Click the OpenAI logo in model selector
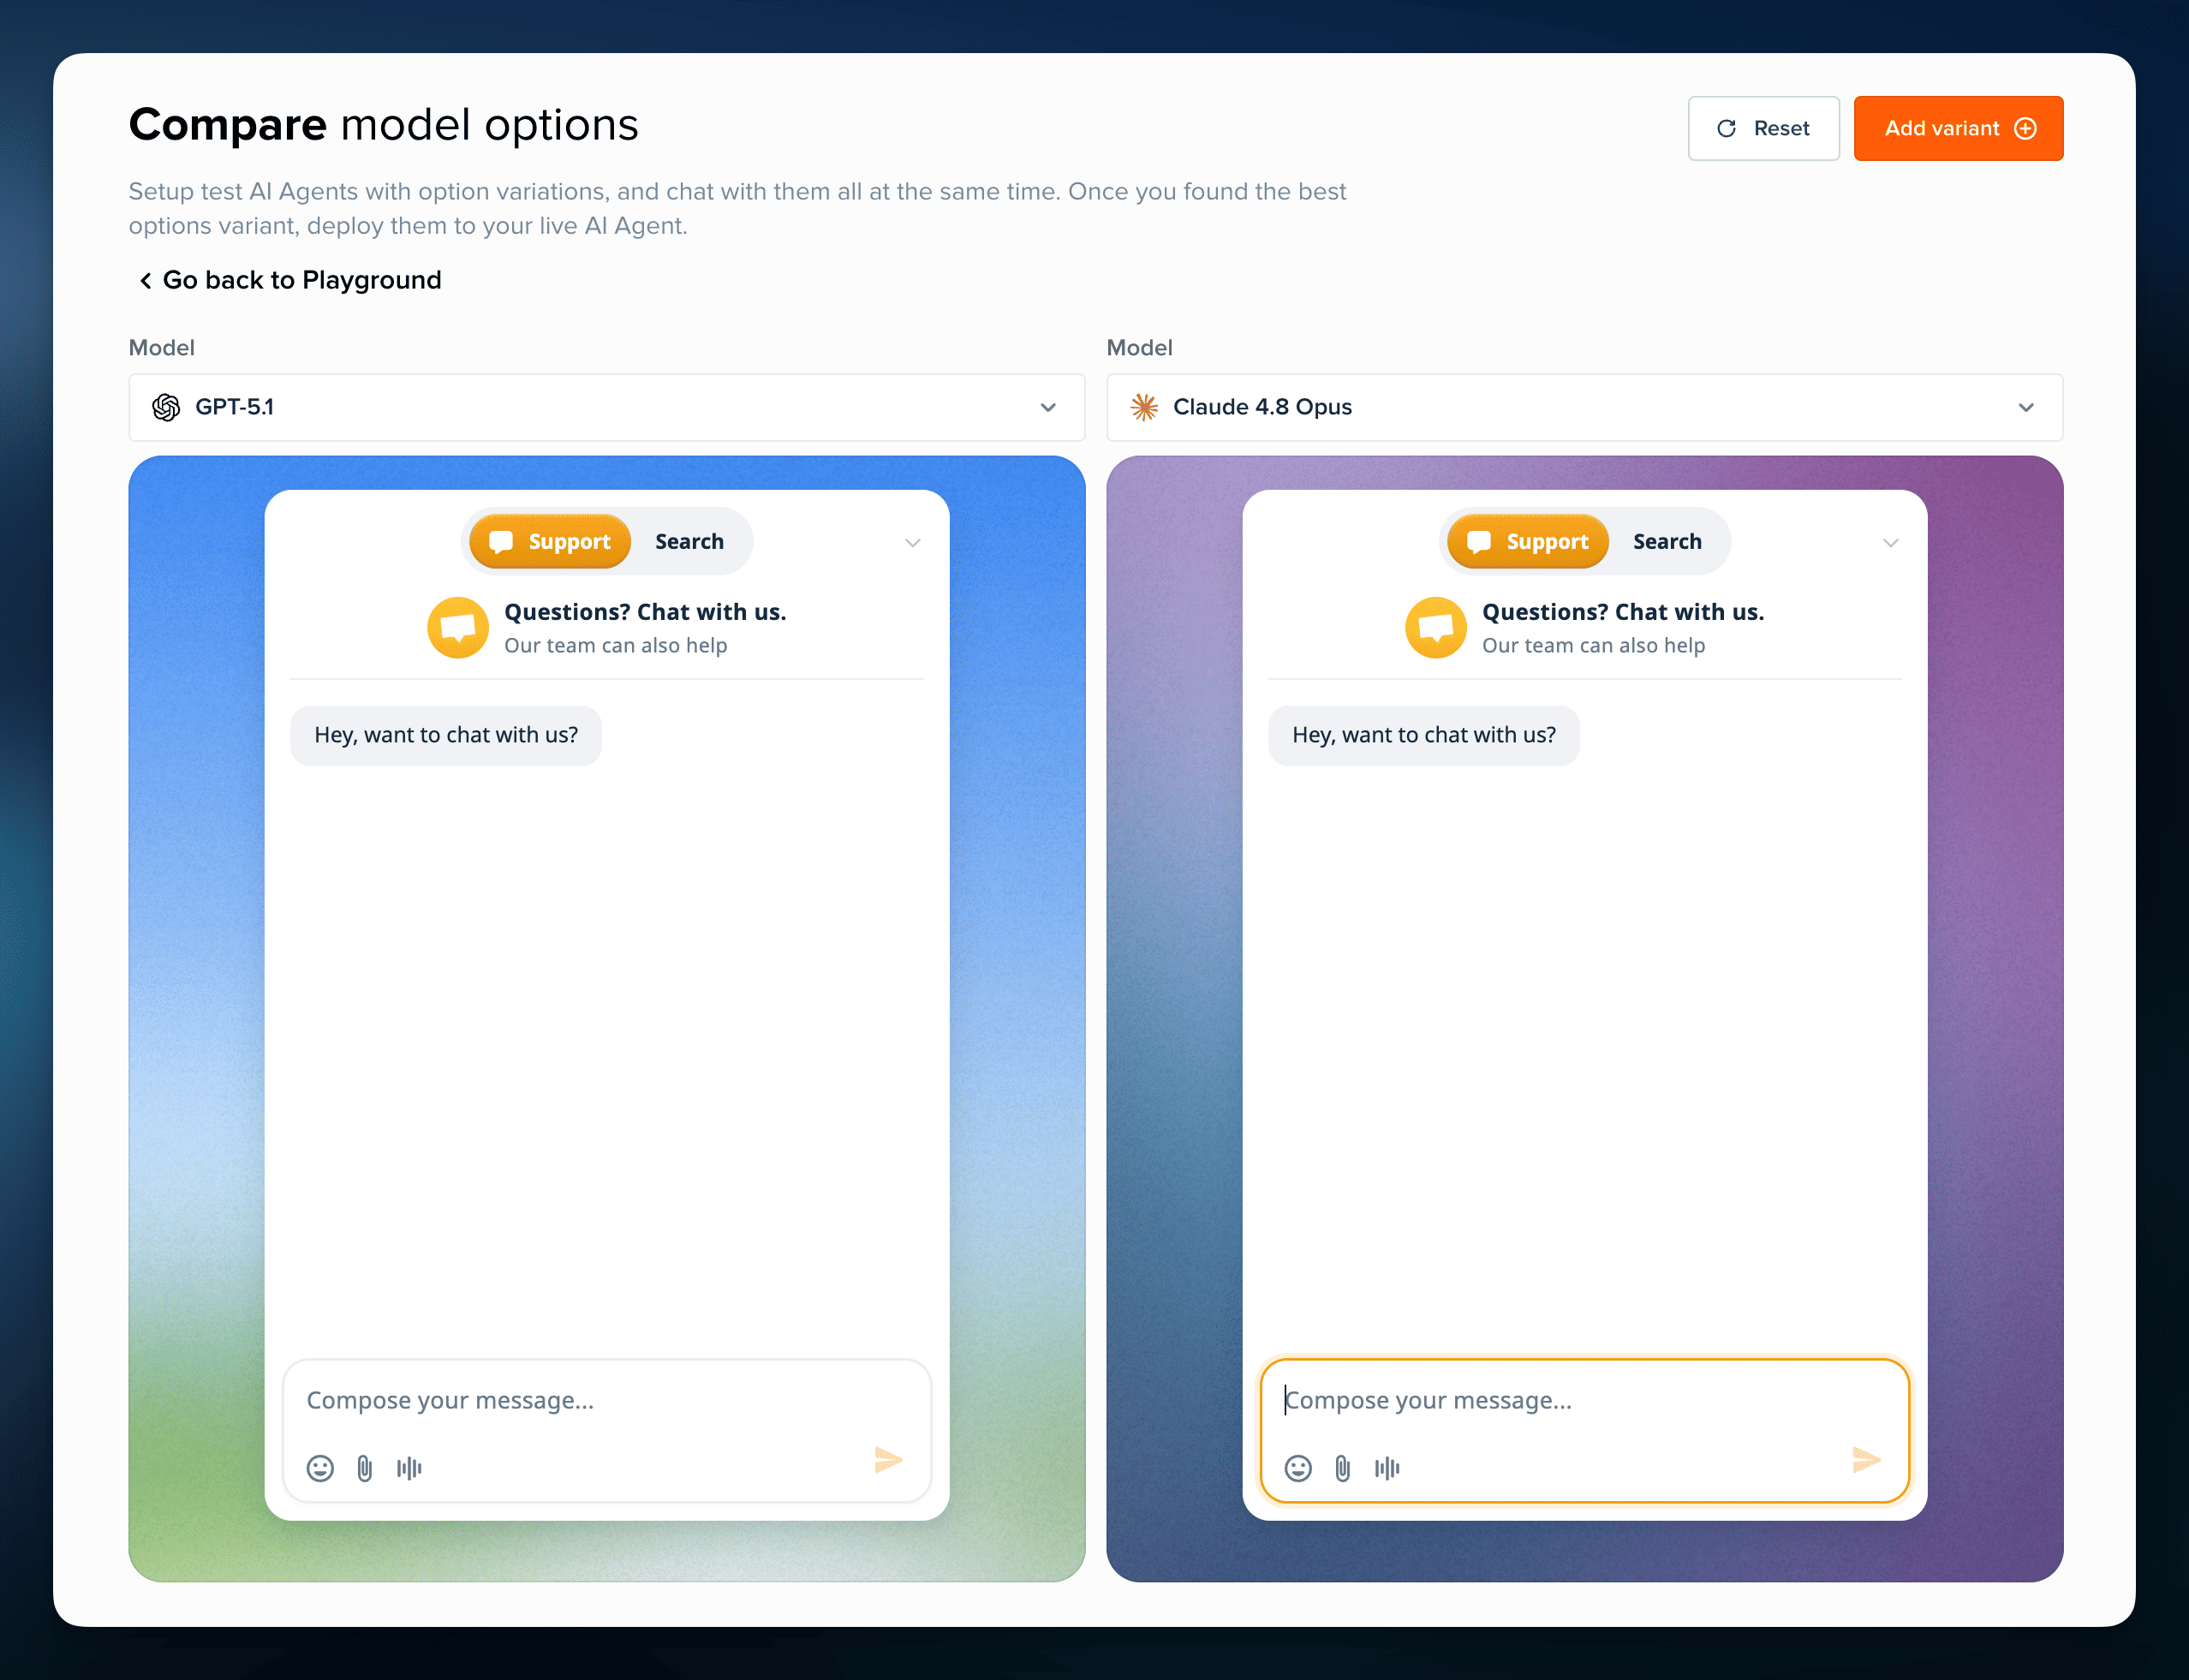 pyautogui.click(x=166, y=407)
